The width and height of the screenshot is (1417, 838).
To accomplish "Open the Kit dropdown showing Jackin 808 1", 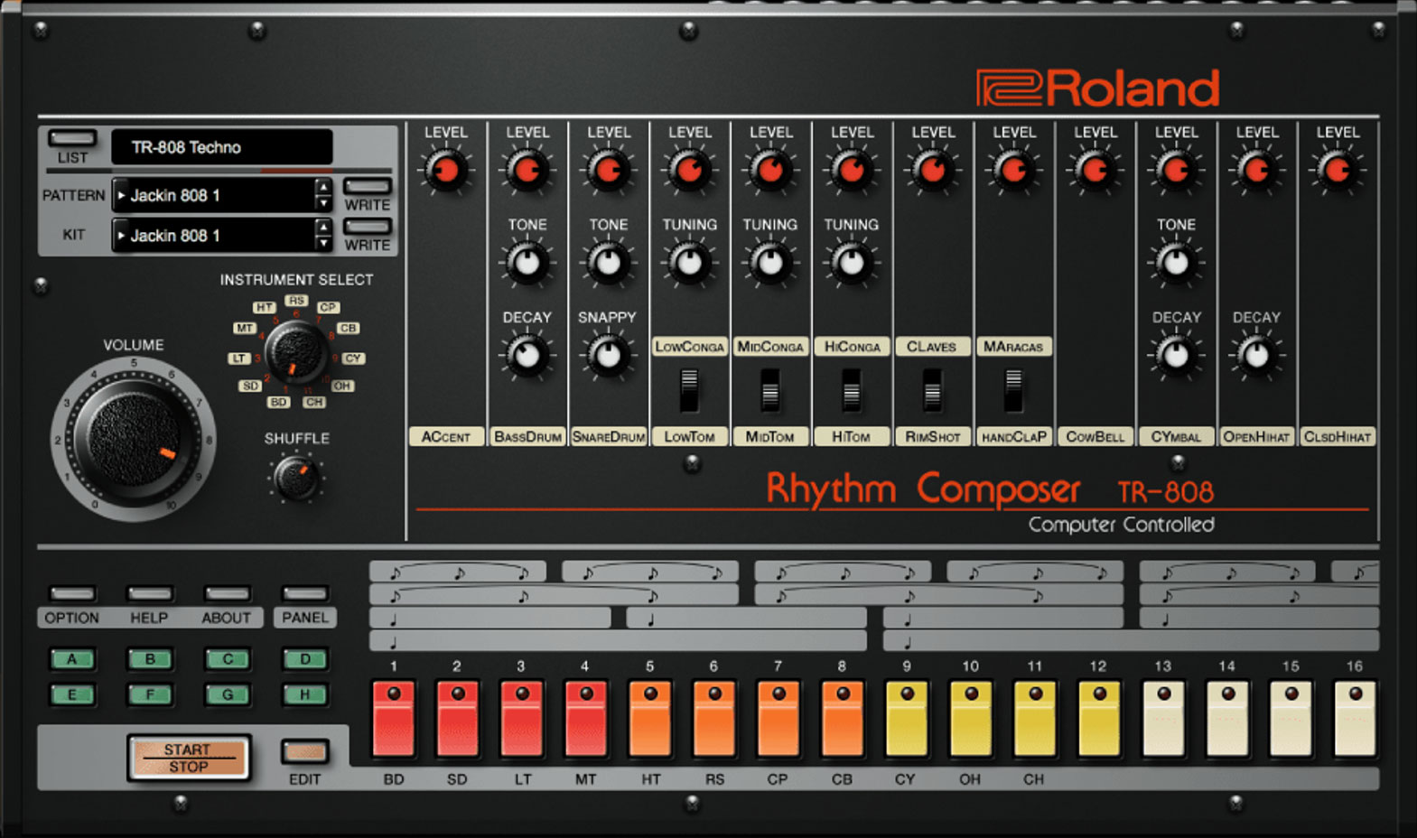I will coord(215,236).
